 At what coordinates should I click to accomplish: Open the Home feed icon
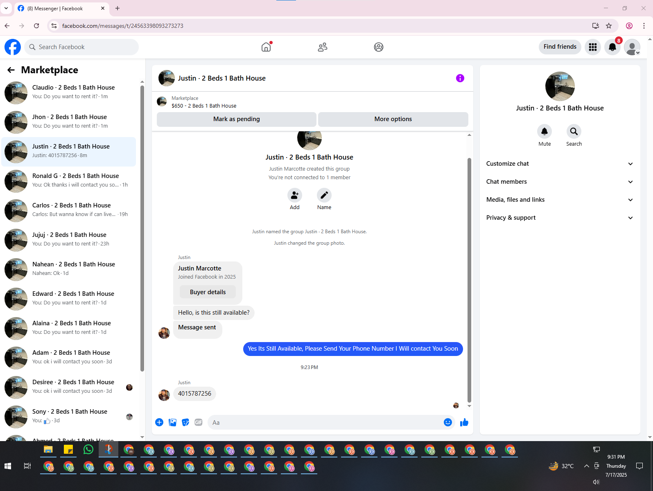pos(266,47)
